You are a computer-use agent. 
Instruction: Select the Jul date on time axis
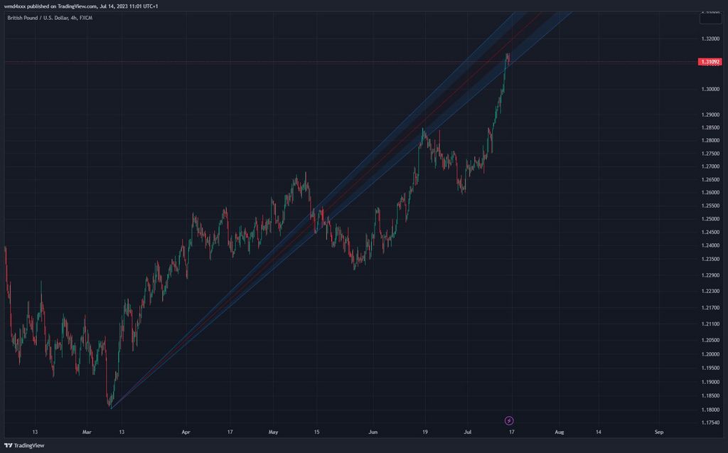468,432
